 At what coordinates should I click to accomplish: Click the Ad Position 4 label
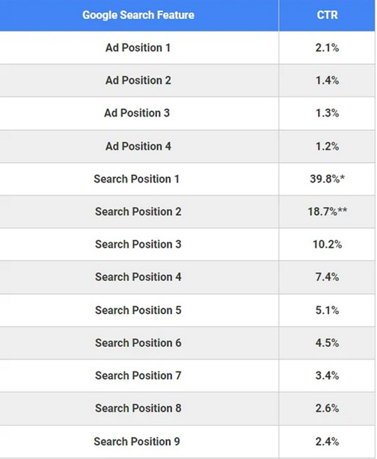tap(138, 146)
